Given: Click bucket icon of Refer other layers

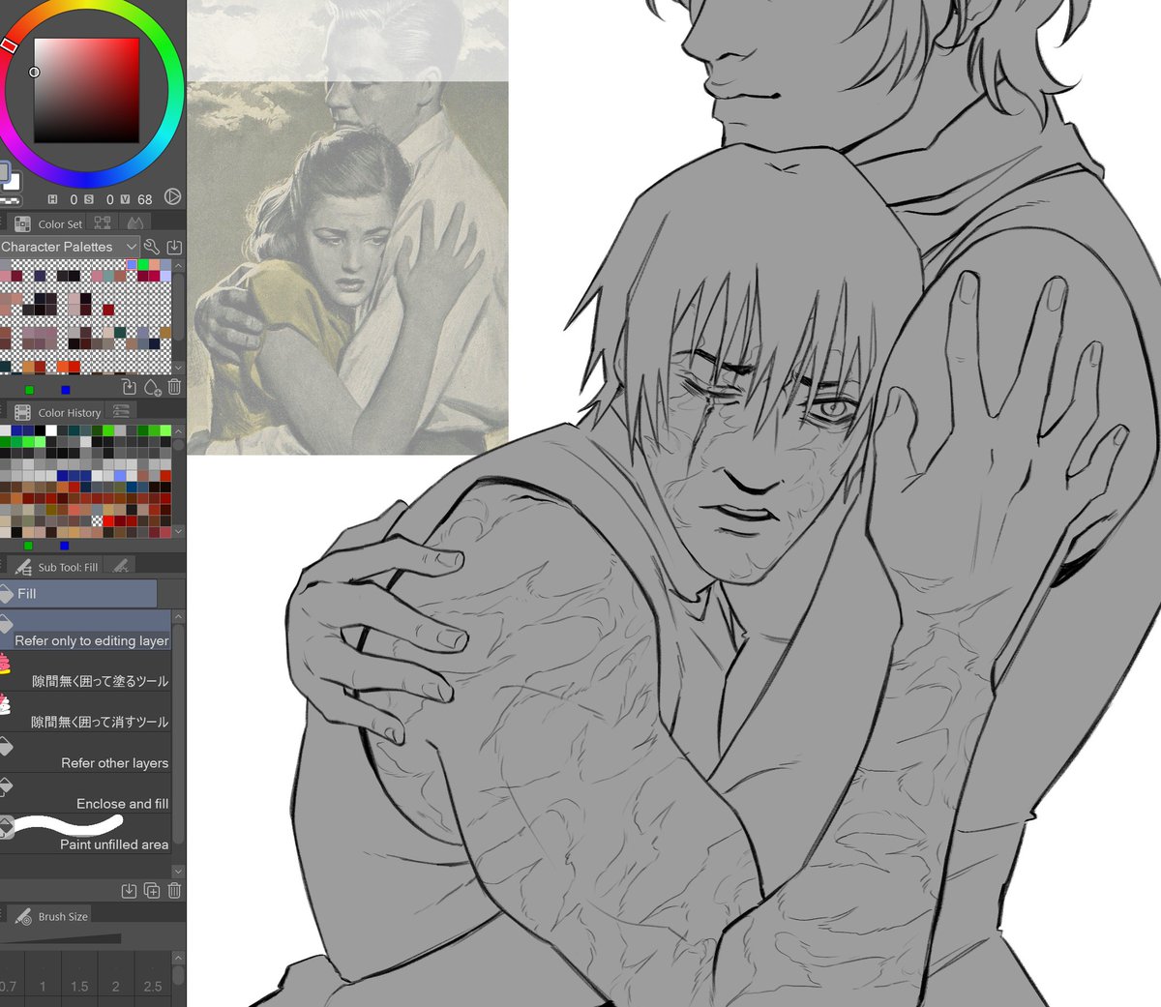Looking at the screenshot, I should tap(5, 746).
